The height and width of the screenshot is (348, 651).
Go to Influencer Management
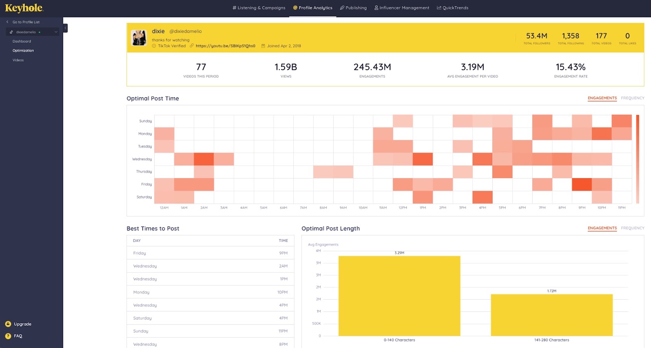click(402, 8)
